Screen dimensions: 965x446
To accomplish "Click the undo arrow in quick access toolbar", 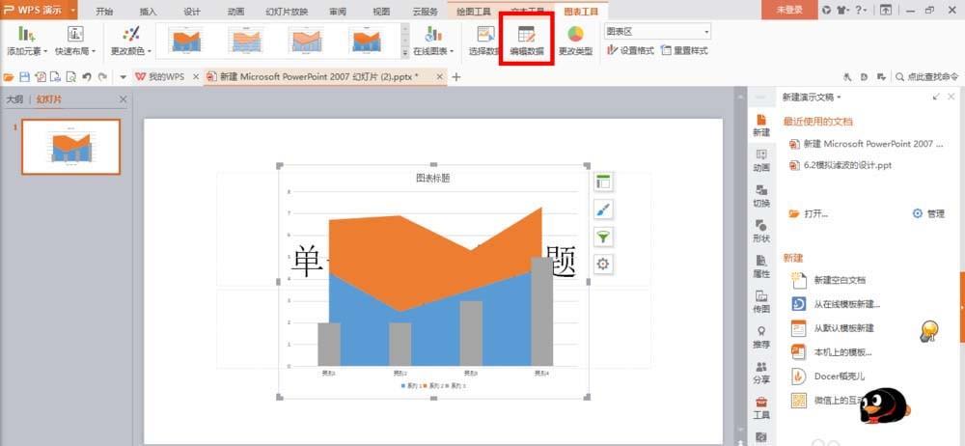I will click(x=87, y=76).
